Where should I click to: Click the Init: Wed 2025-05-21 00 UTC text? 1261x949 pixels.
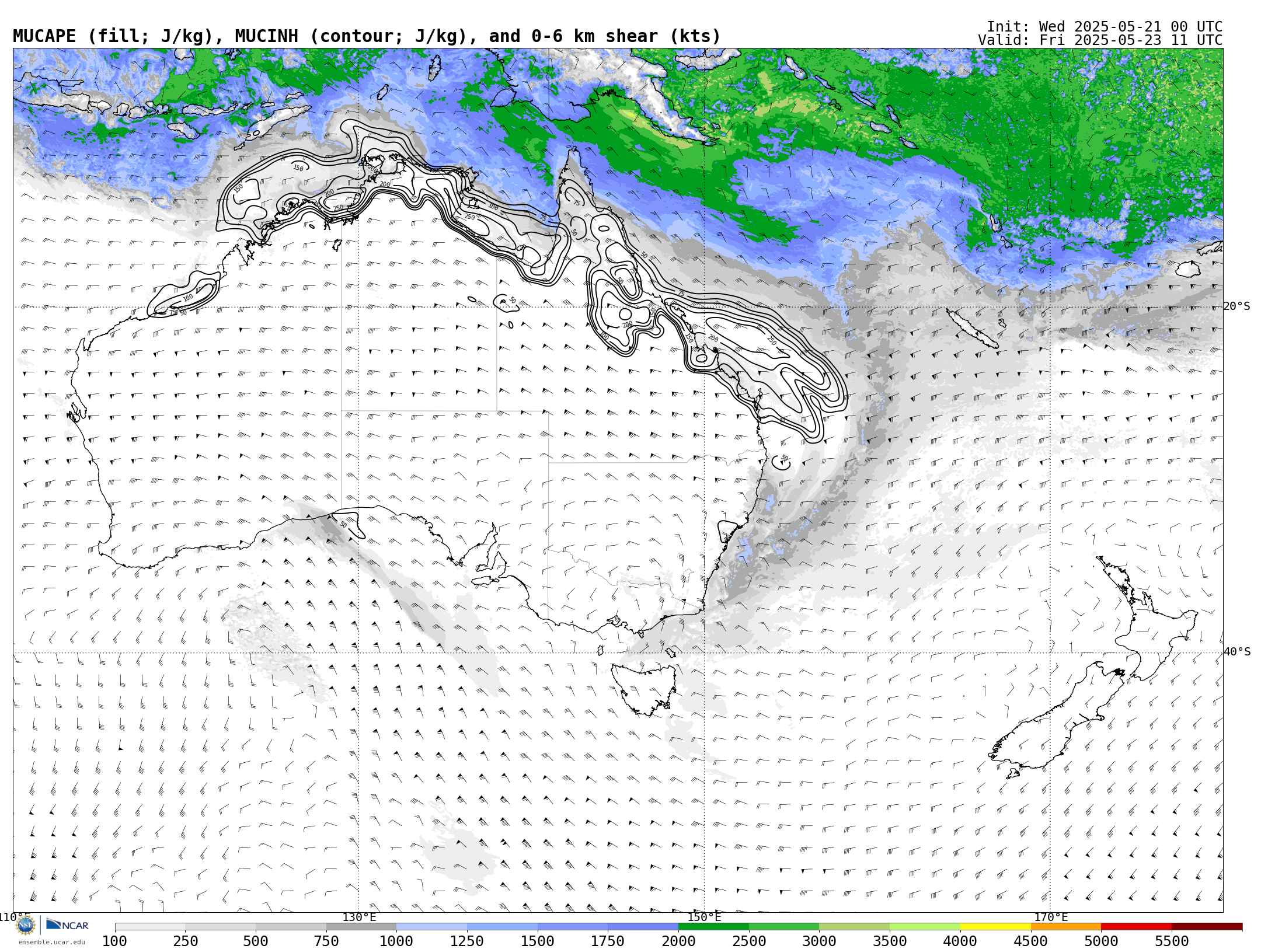click(1105, 27)
